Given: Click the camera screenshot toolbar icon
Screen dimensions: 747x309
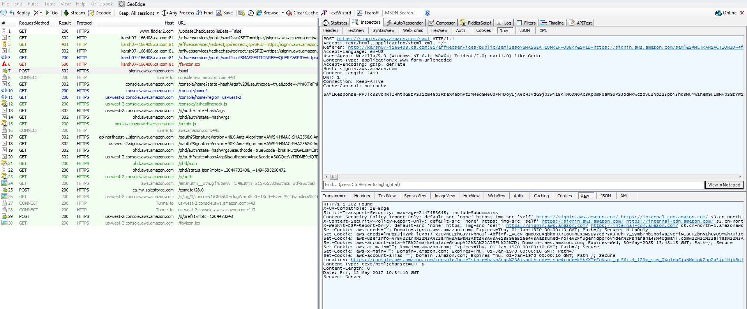Looking at the screenshot, I should [x=242, y=13].
